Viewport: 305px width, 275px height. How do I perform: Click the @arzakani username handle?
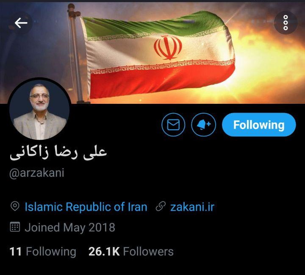point(37,173)
